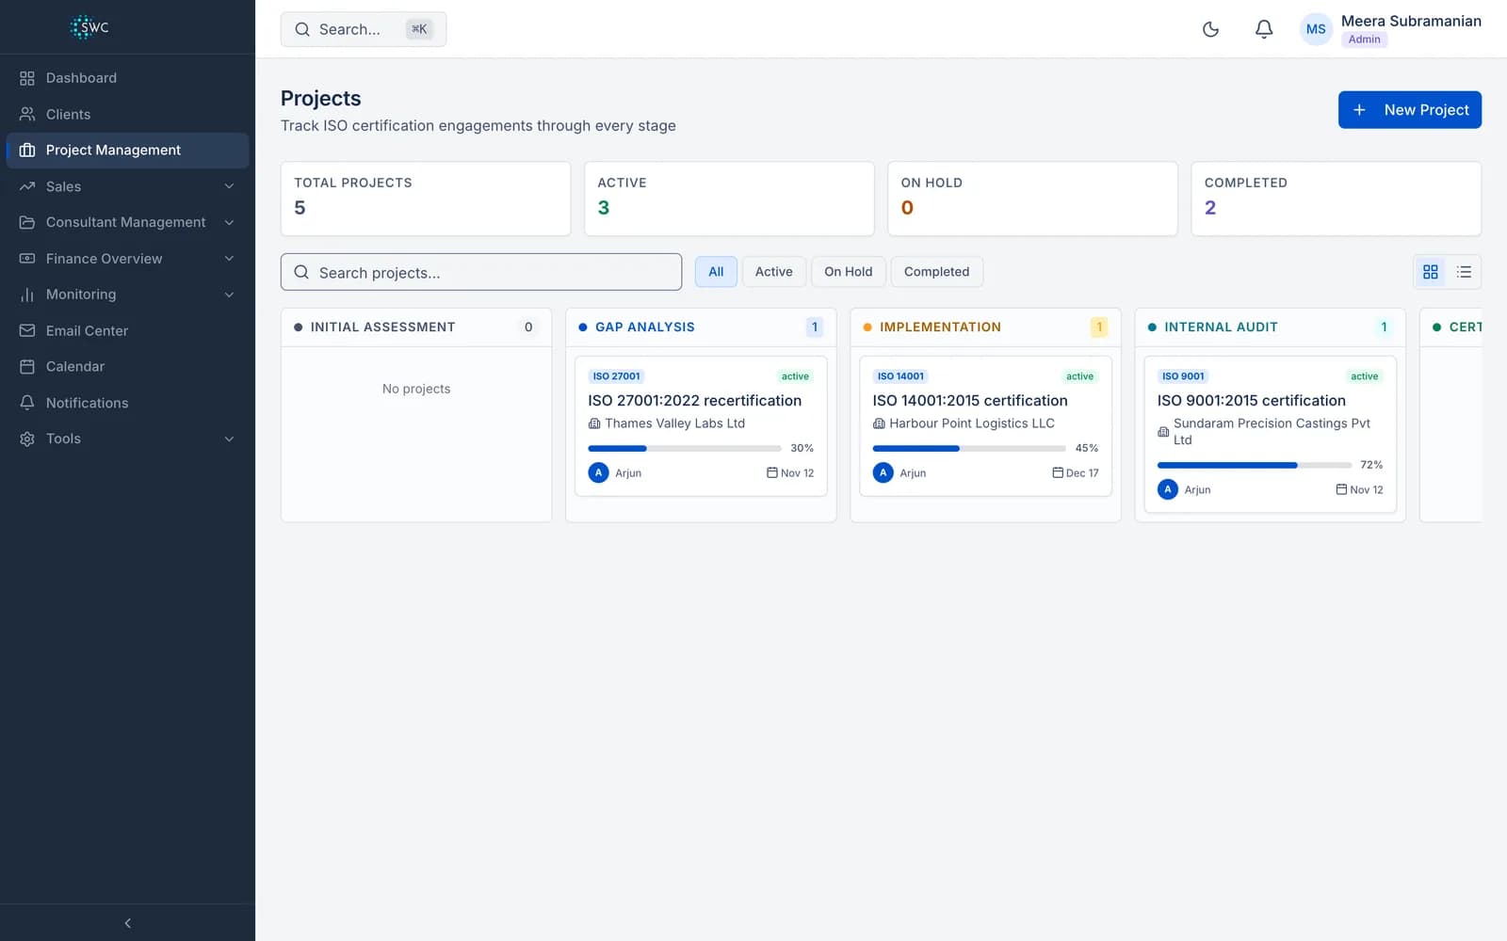Viewport: 1507px width, 941px height.
Task: Click the Finance Overview money icon
Action: tap(27, 259)
